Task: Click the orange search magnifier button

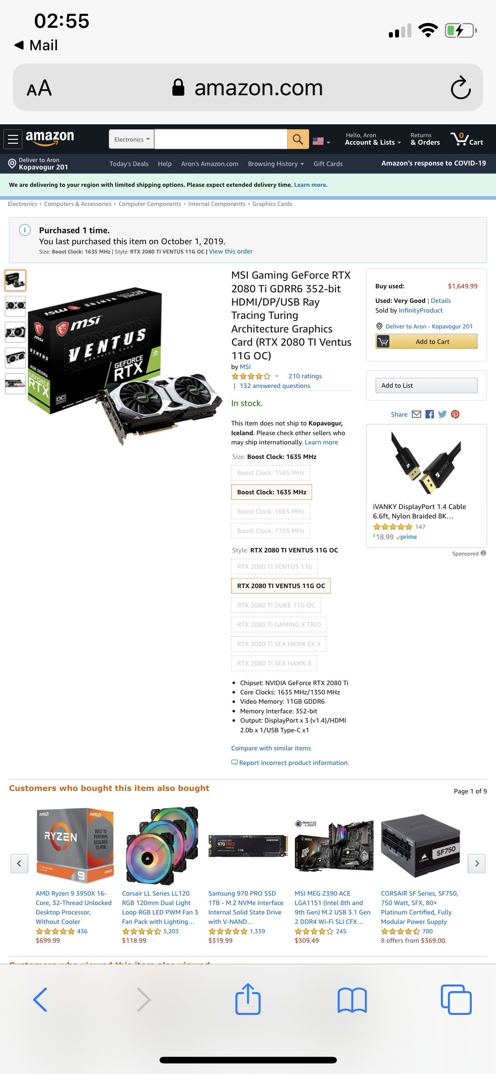Action: [298, 139]
